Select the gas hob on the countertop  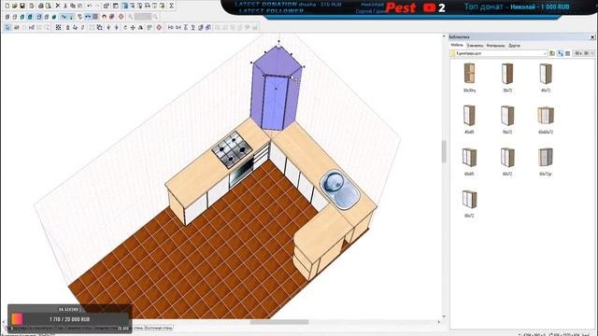point(232,149)
